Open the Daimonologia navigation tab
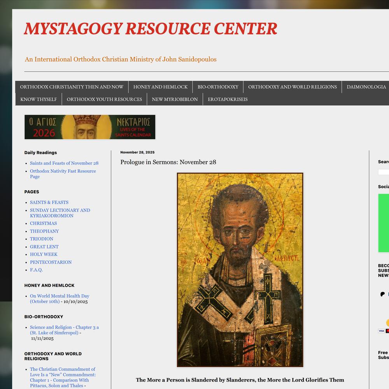This screenshot has height=389, width=389. [x=366, y=87]
